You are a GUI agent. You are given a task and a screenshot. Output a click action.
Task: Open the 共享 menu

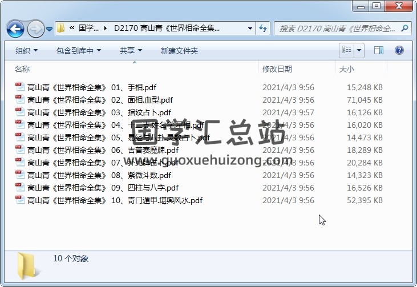tap(131, 51)
